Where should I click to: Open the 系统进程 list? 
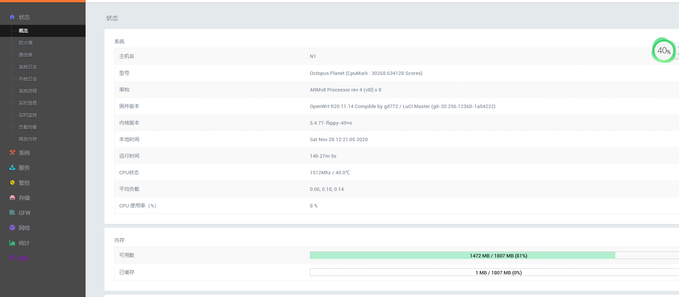28,91
